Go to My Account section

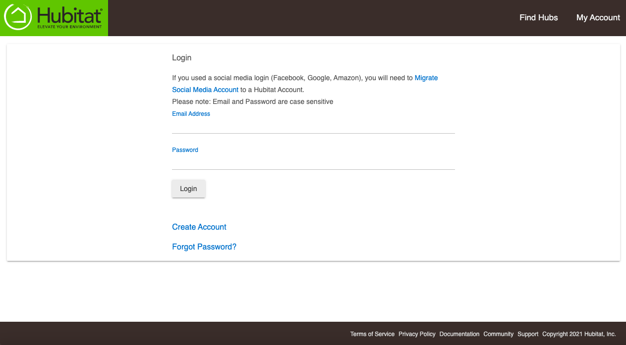click(598, 17)
